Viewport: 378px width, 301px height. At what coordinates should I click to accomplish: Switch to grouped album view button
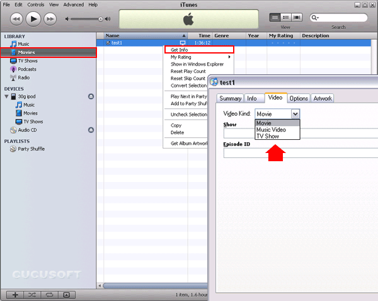tap(285, 17)
